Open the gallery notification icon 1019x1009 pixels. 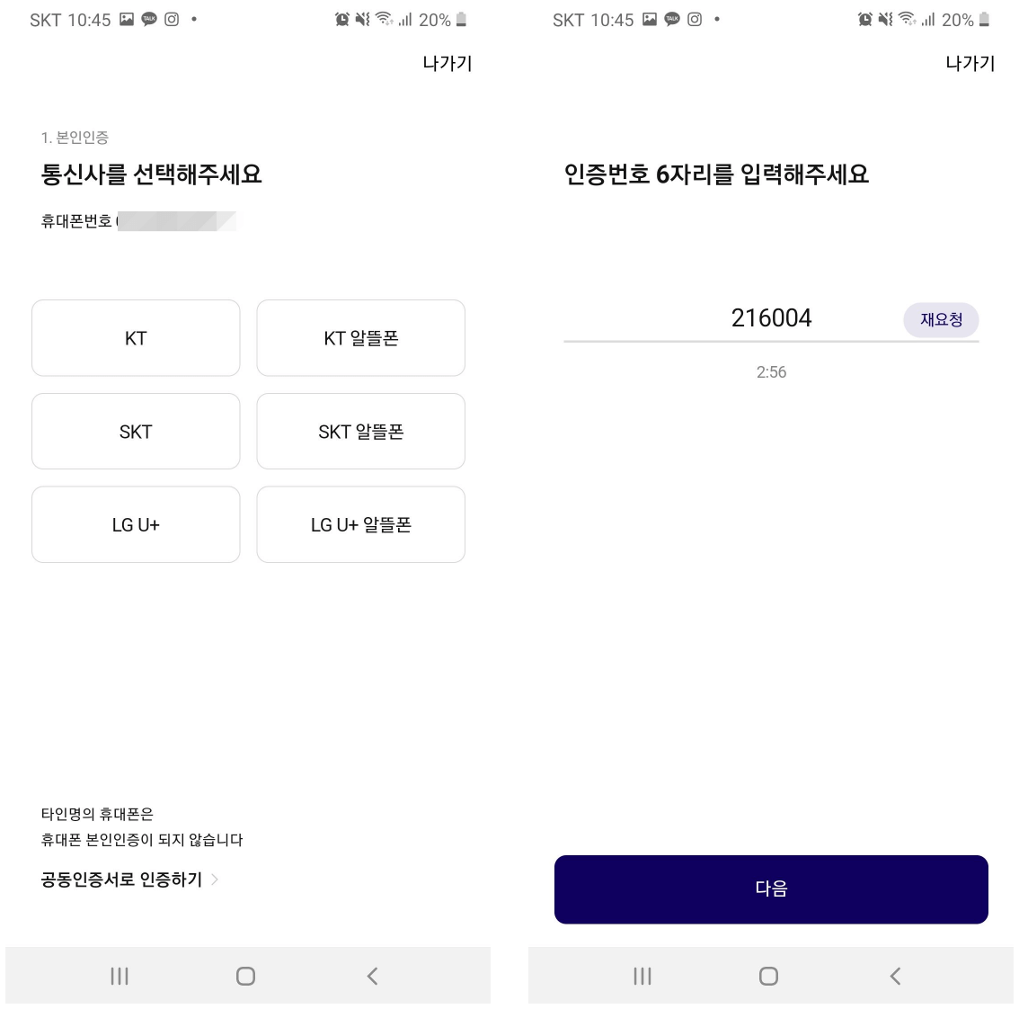coord(127,20)
